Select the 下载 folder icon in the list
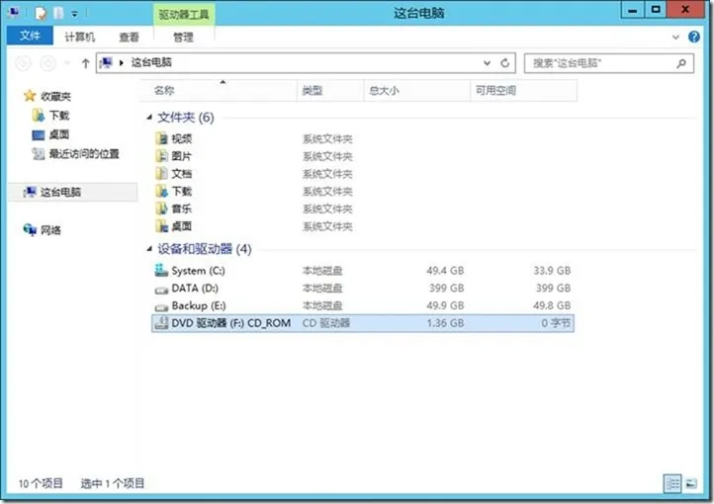 [161, 191]
